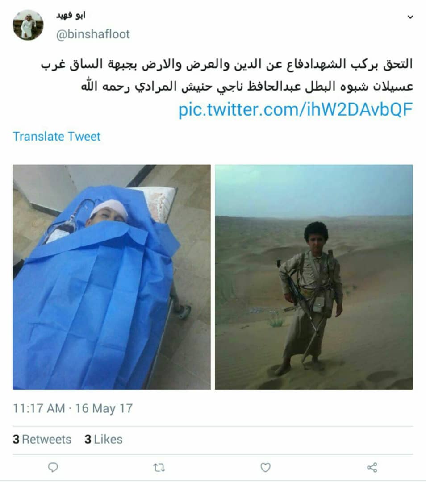Expand the tweet options chevron

pos(410,17)
